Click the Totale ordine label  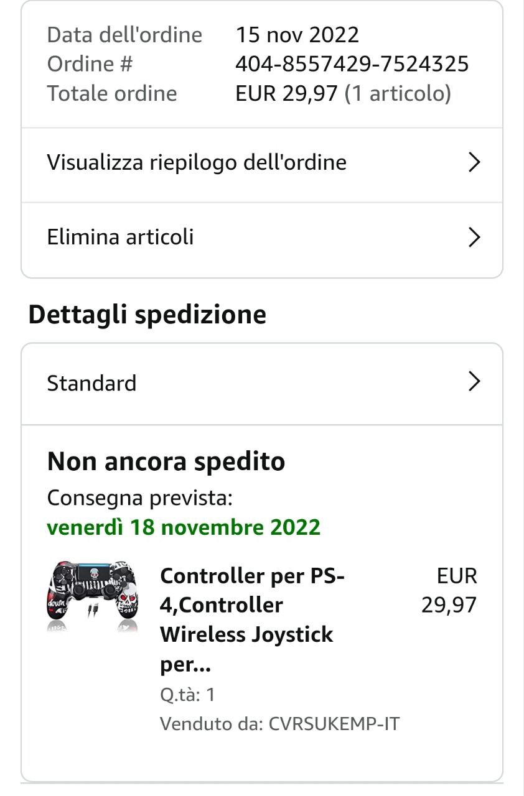pos(112,94)
